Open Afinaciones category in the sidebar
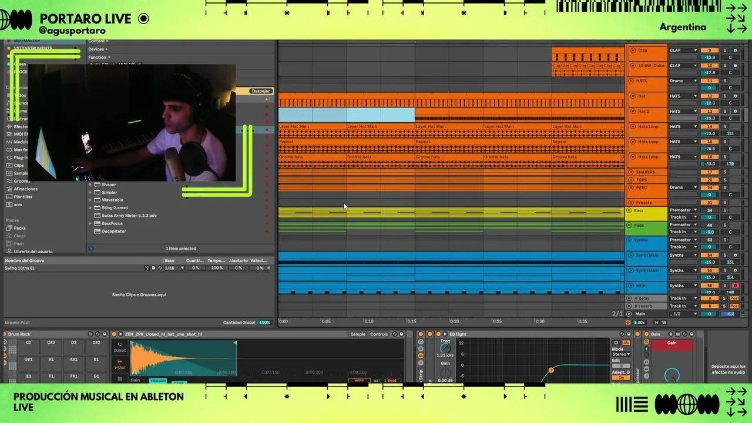Viewport: 752px width, 423px height. pyautogui.click(x=25, y=189)
